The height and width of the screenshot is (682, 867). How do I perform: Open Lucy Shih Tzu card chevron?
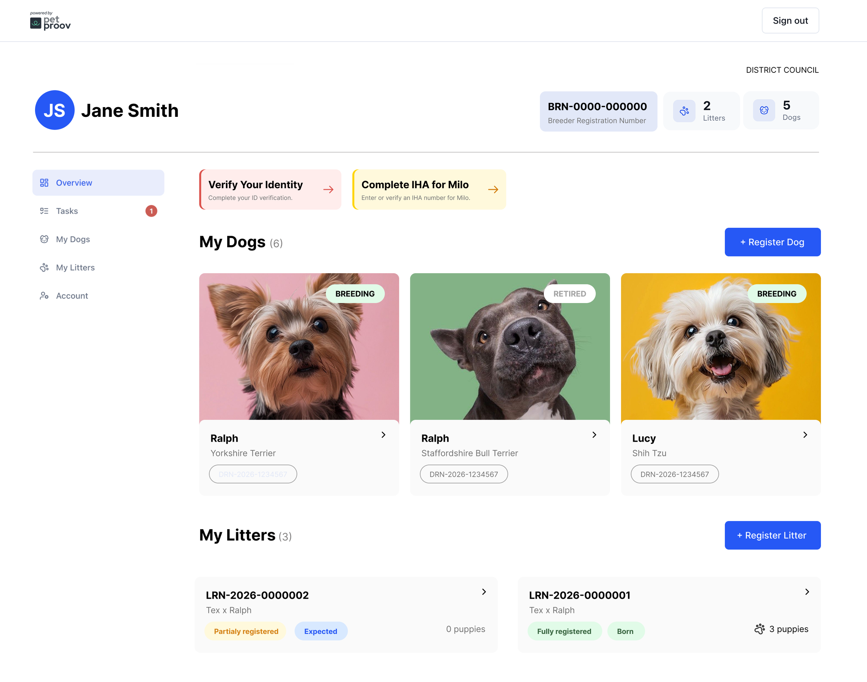tap(805, 435)
